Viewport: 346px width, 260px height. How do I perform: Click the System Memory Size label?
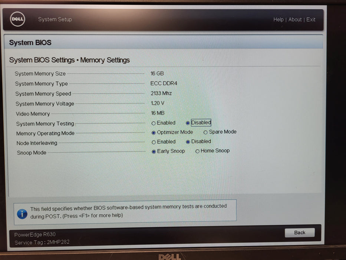pos(40,74)
